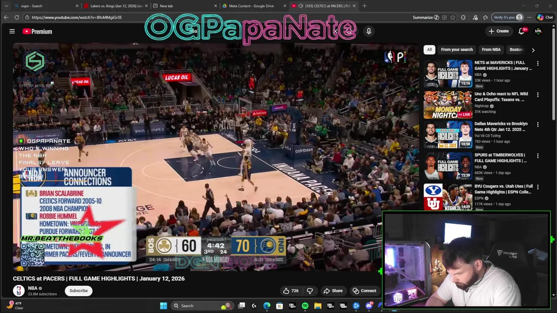Go back using browser back arrow
The image size is (557, 313).
pos(6,17)
